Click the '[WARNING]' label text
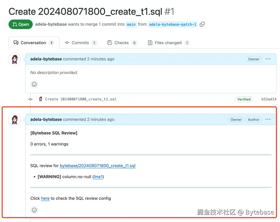Screen dimensions: 280x222 pos(49,177)
